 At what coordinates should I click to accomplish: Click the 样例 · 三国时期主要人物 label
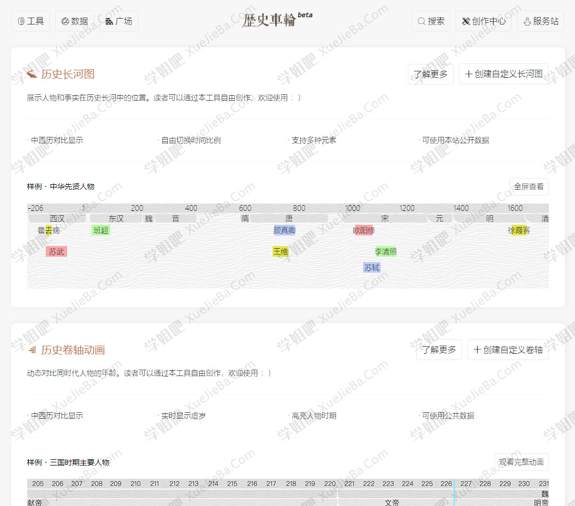point(68,462)
